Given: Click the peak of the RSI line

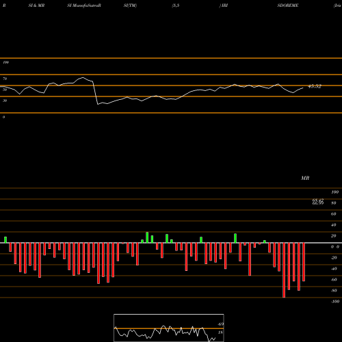Looking at the screenshot, I should coord(83,78).
